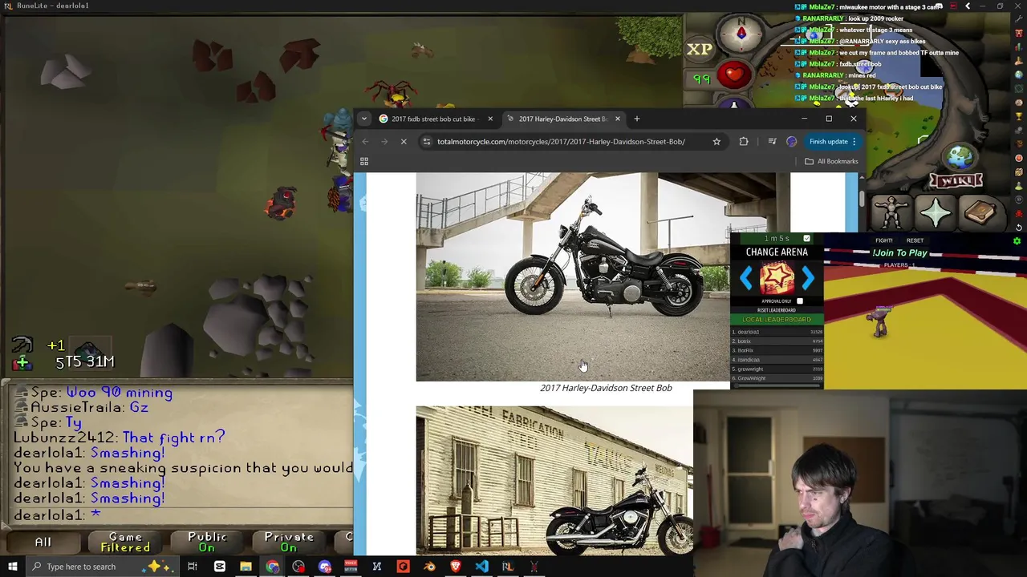Click the RuneLite taskbar icon
This screenshot has height=577, width=1027.
coord(507,567)
